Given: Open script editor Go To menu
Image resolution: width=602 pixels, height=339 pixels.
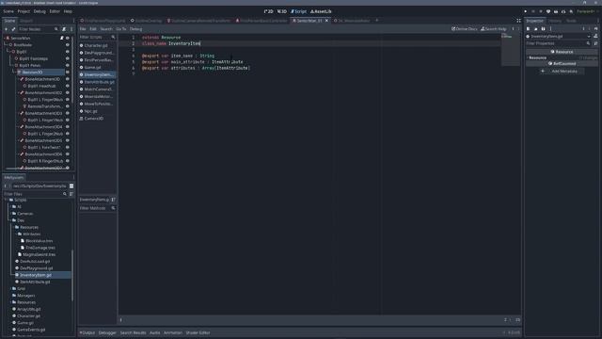Looking at the screenshot, I should pos(121,29).
